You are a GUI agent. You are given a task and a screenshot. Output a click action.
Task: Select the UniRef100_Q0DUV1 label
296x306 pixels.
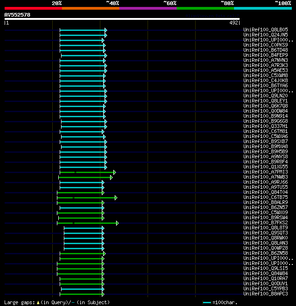(x=265, y=283)
